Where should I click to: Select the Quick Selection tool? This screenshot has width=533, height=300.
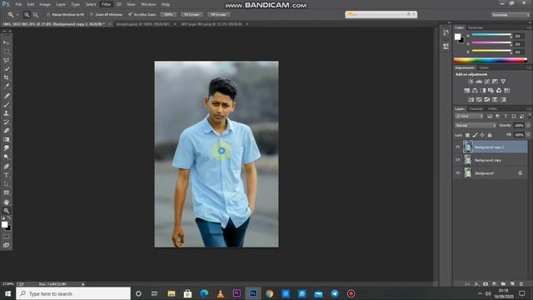6,69
